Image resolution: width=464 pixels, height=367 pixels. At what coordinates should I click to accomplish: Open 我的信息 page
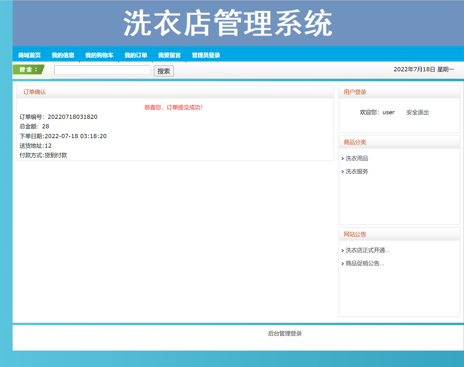click(x=63, y=55)
